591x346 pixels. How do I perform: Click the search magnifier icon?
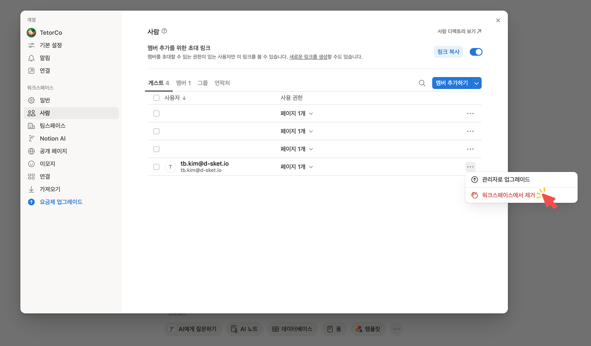(x=422, y=83)
